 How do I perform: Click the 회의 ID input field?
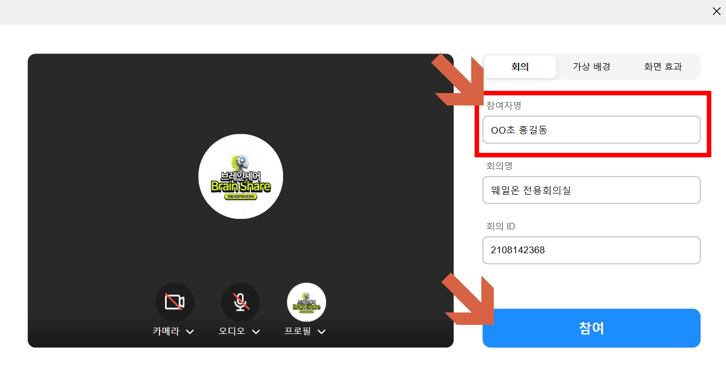click(x=592, y=250)
